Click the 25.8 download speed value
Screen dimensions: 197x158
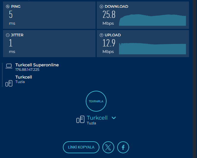(109, 14)
